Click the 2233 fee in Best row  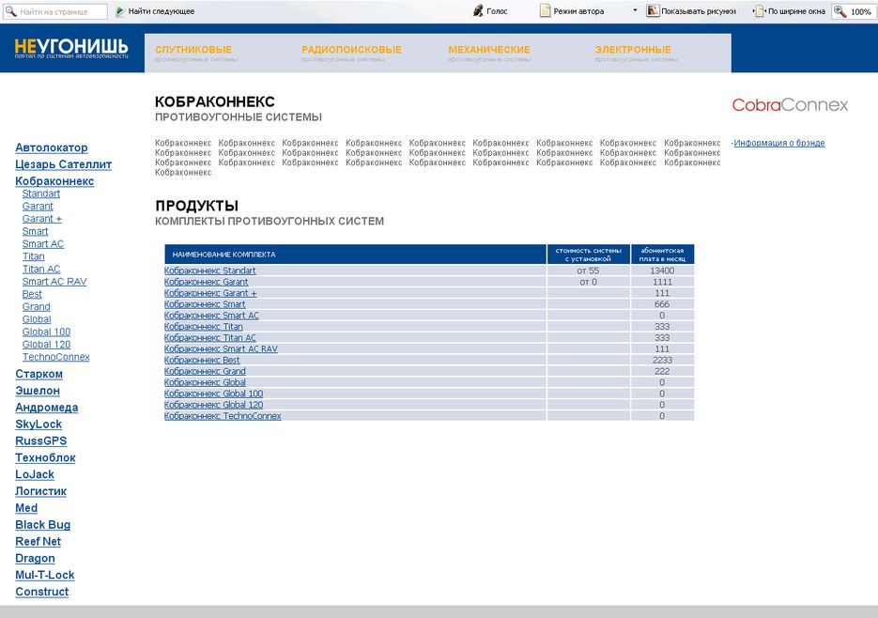662,361
